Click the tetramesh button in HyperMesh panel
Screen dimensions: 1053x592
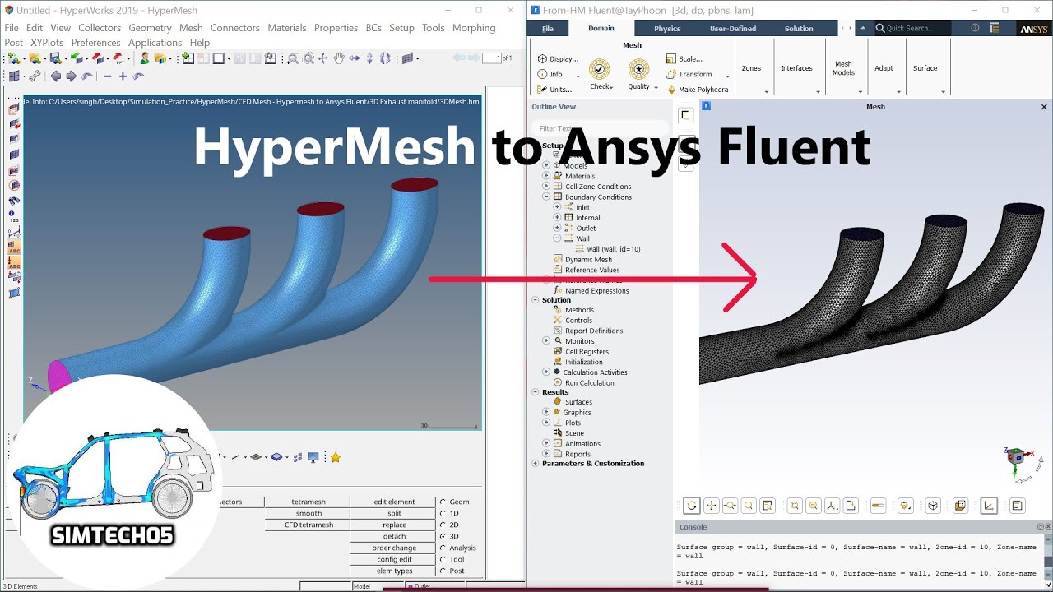tap(308, 502)
